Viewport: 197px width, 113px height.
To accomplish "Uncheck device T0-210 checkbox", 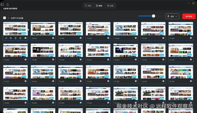I will 81,60.
